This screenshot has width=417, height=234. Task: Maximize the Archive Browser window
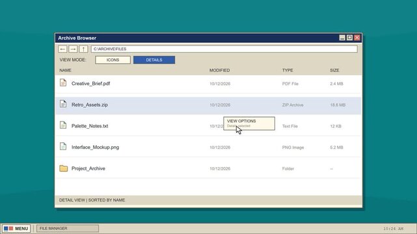[350, 38]
